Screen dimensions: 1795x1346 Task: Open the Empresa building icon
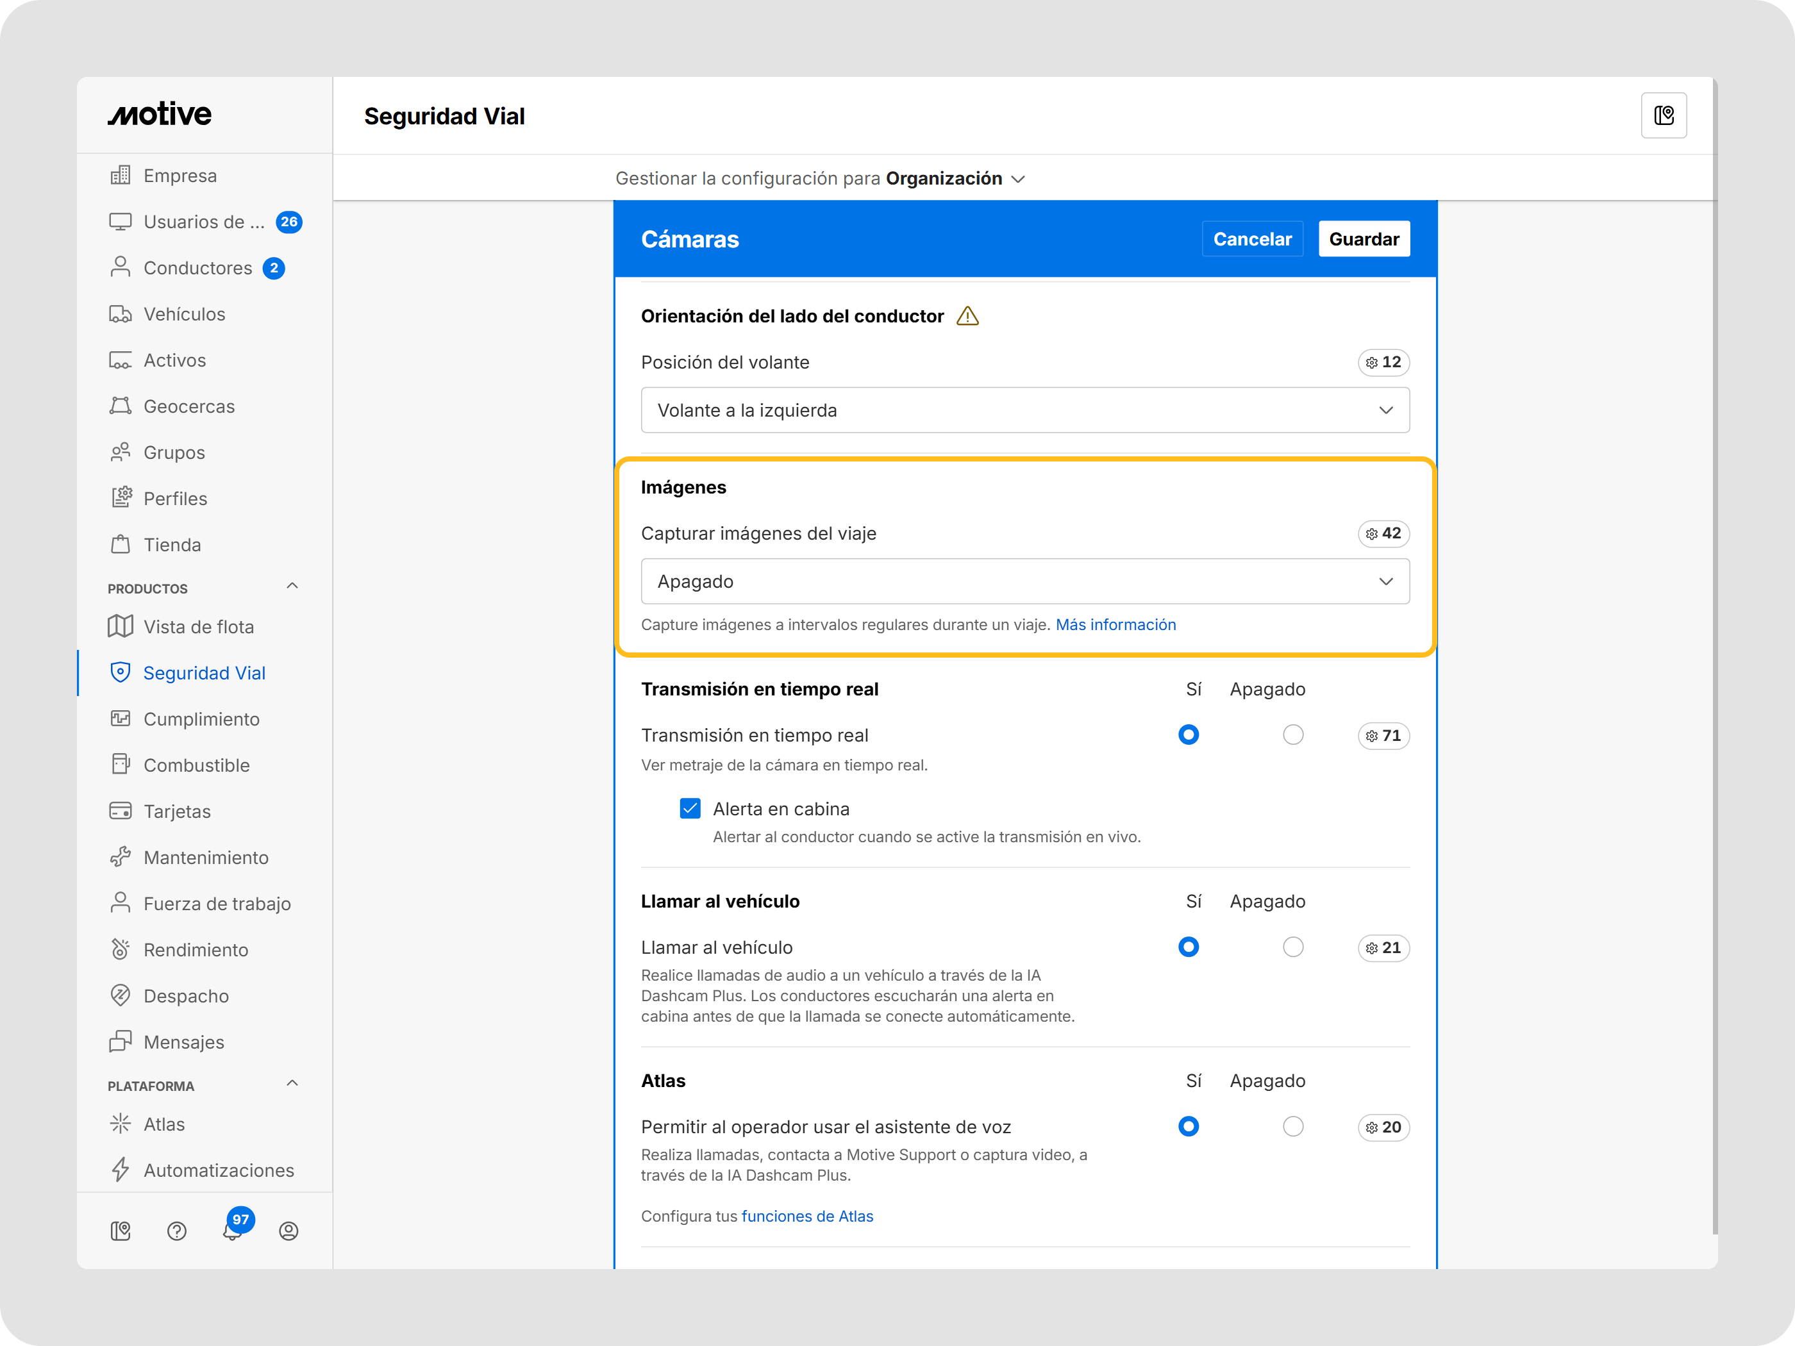click(120, 175)
